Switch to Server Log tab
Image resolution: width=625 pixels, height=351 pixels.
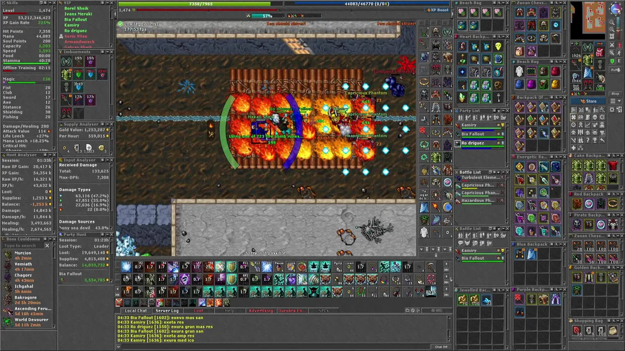click(x=167, y=311)
